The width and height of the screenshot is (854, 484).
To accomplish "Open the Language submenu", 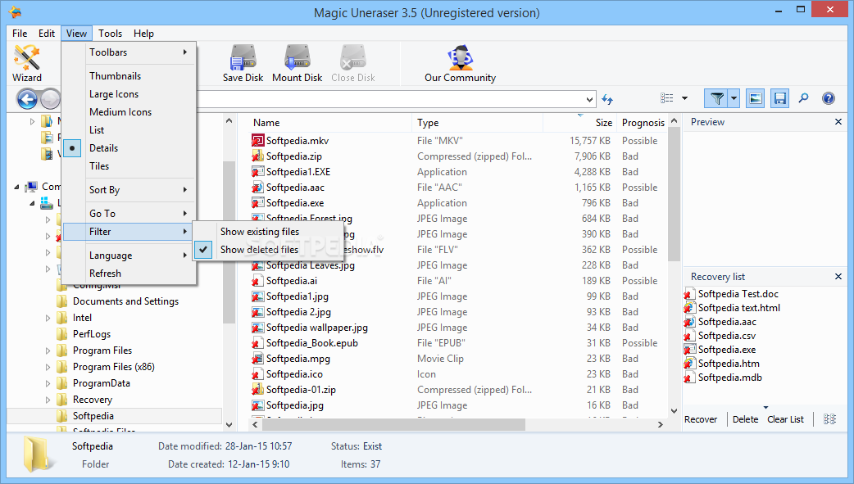I will click(129, 256).
